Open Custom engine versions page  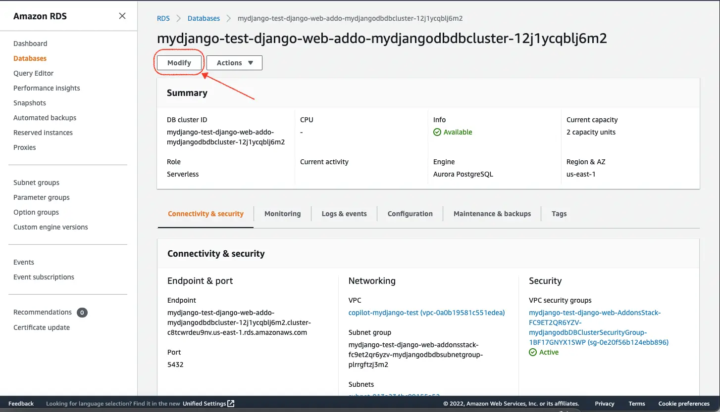pyautogui.click(x=51, y=227)
